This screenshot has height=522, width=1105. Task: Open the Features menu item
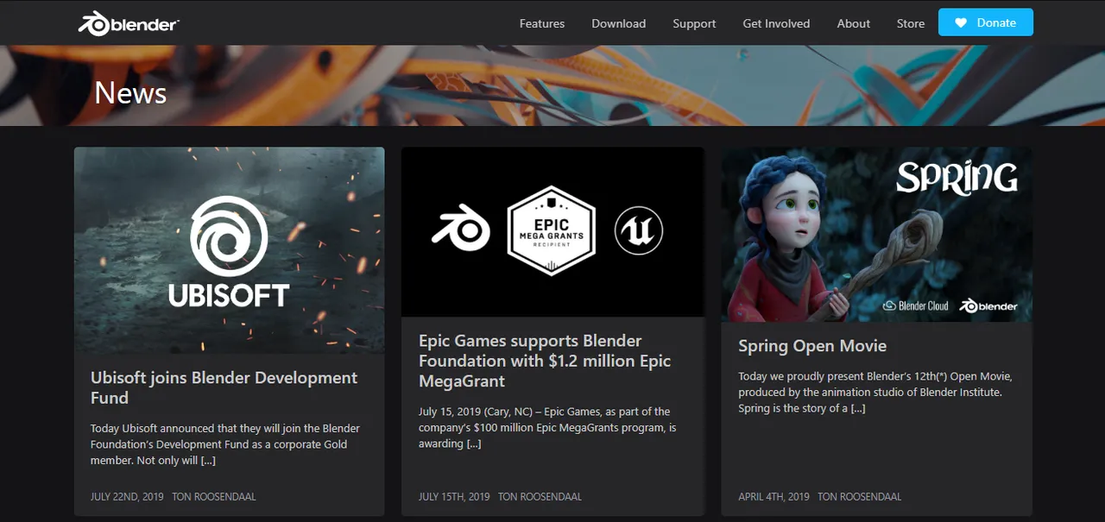542,23
